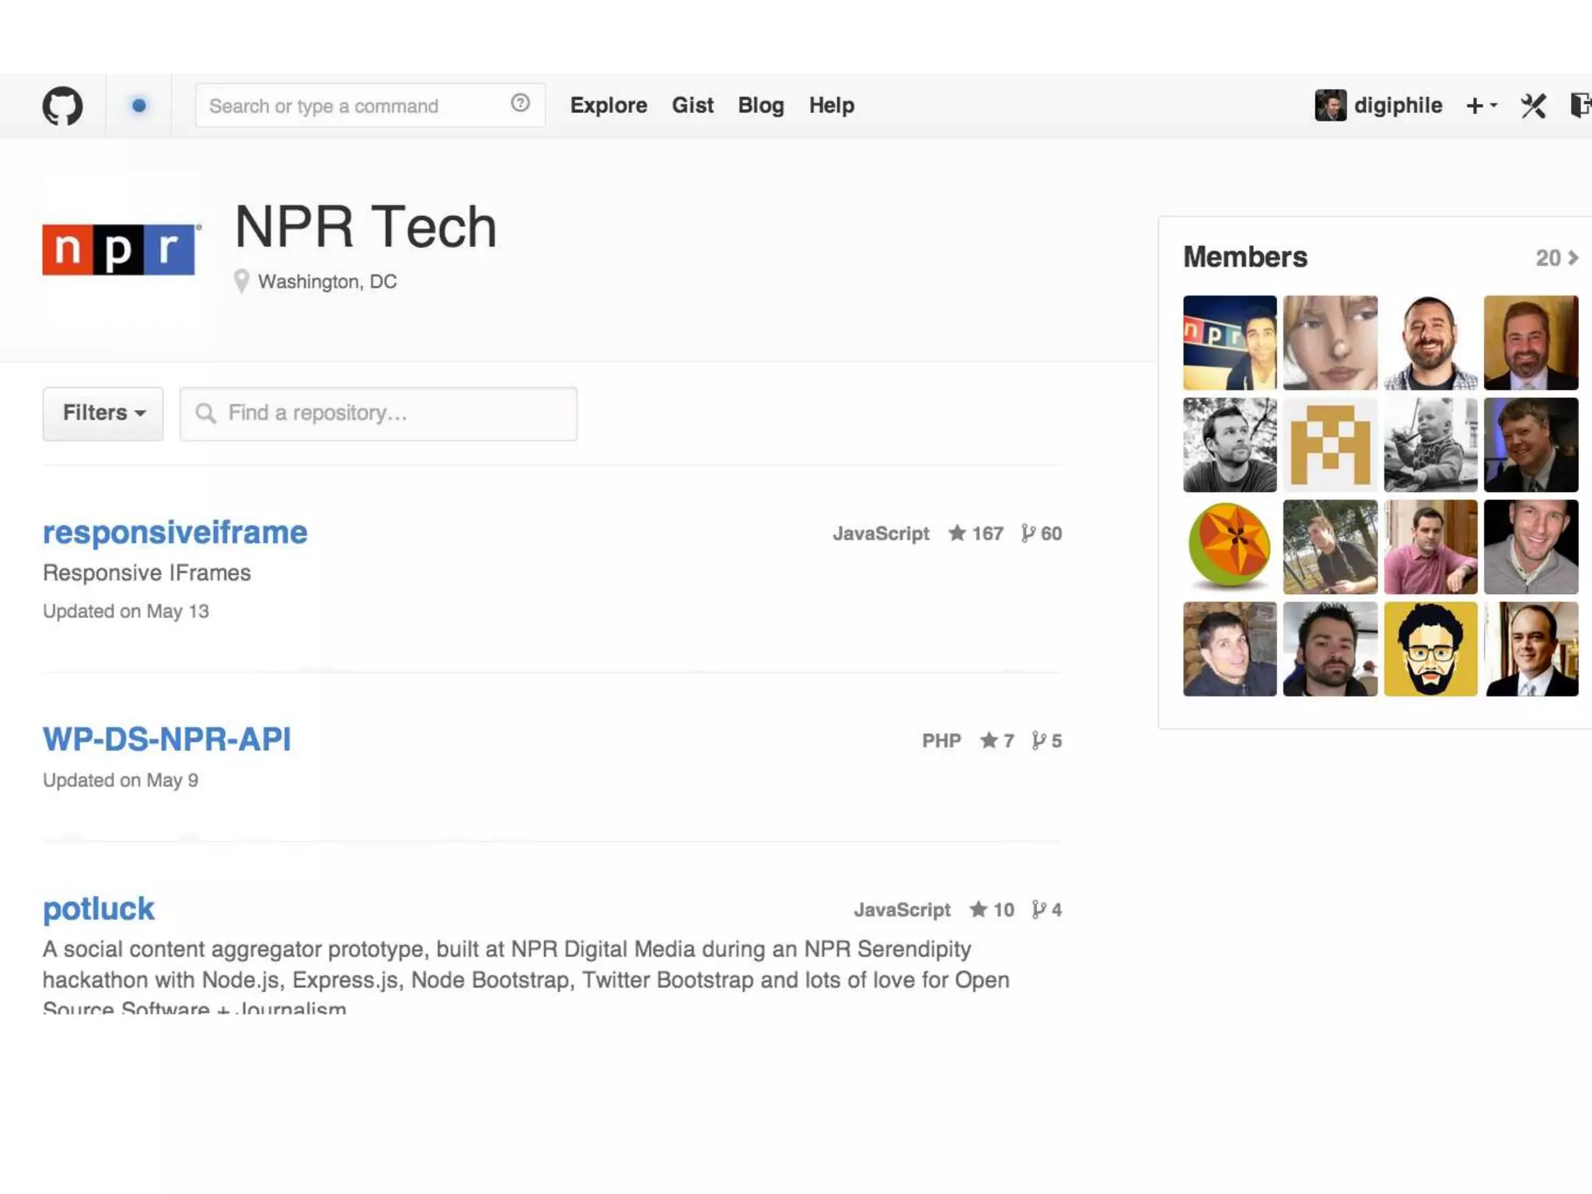
Task: Open account settings tools icon
Action: coord(1533,106)
